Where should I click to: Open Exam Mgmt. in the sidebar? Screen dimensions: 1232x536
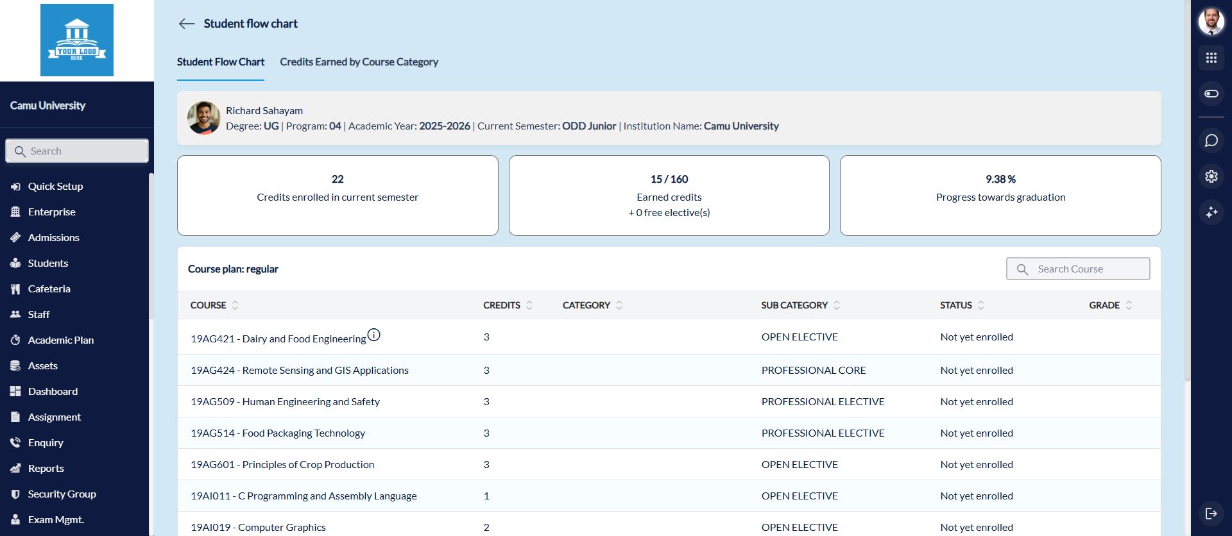pyautogui.click(x=56, y=519)
